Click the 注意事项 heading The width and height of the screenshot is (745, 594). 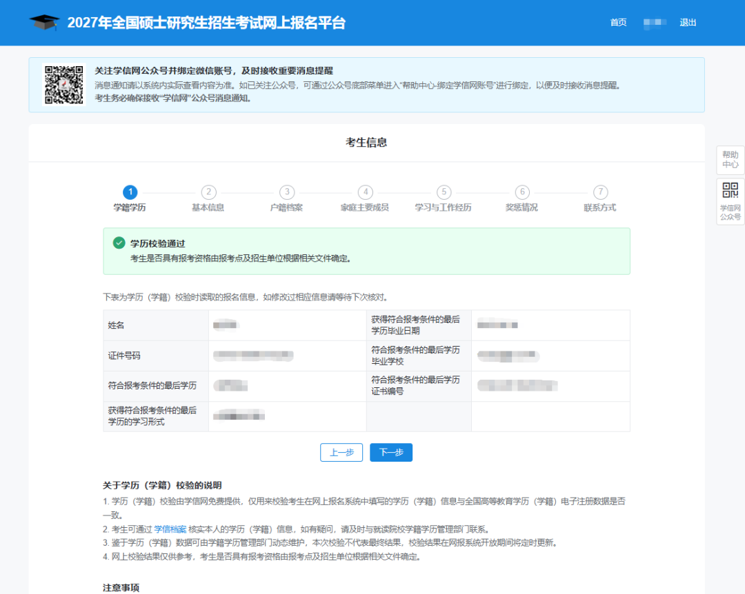pos(121,588)
